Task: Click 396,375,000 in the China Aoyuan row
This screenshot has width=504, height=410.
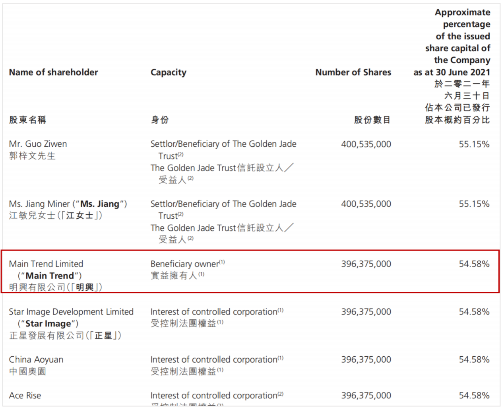Action: tap(366, 359)
